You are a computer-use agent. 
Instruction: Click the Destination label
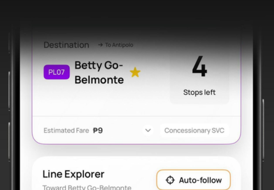[x=66, y=45]
